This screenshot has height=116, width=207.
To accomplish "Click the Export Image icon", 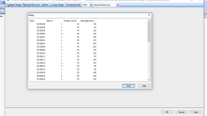I will click(x=8, y=5).
